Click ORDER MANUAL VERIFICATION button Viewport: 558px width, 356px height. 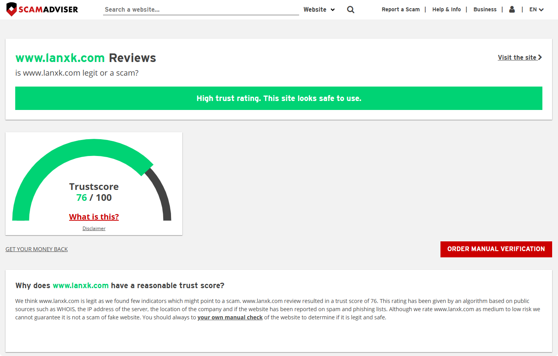point(496,249)
